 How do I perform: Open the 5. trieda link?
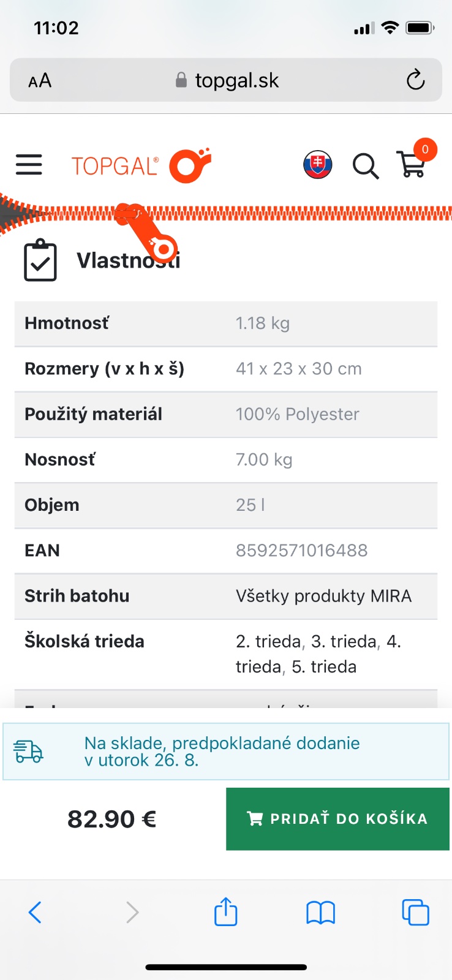click(324, 666)
